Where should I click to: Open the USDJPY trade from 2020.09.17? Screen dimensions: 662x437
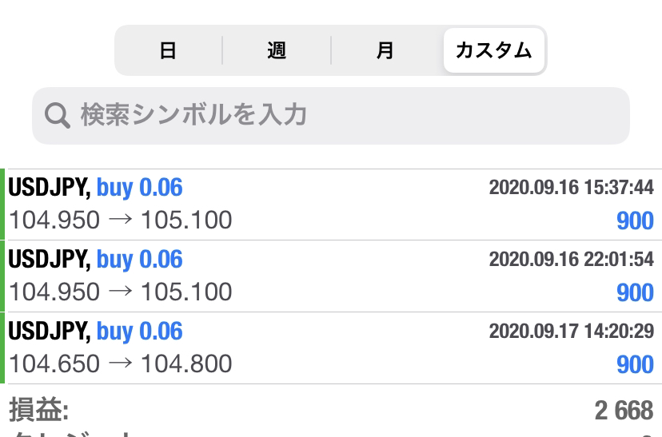point(331,348)
